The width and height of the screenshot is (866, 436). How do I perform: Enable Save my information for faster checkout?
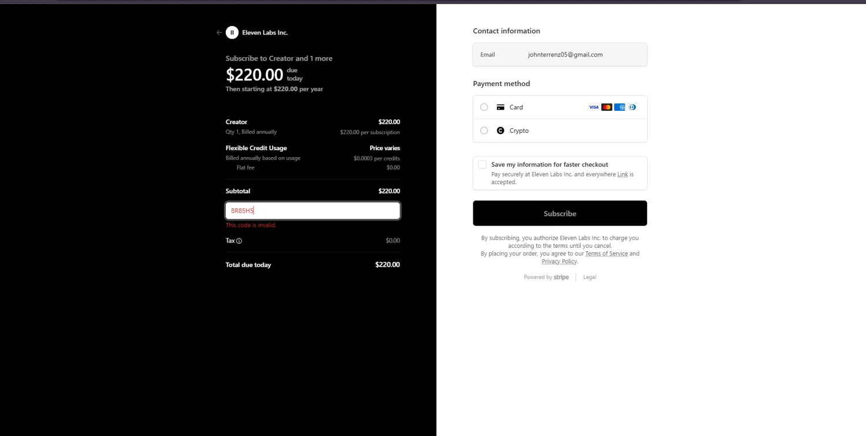482,165
